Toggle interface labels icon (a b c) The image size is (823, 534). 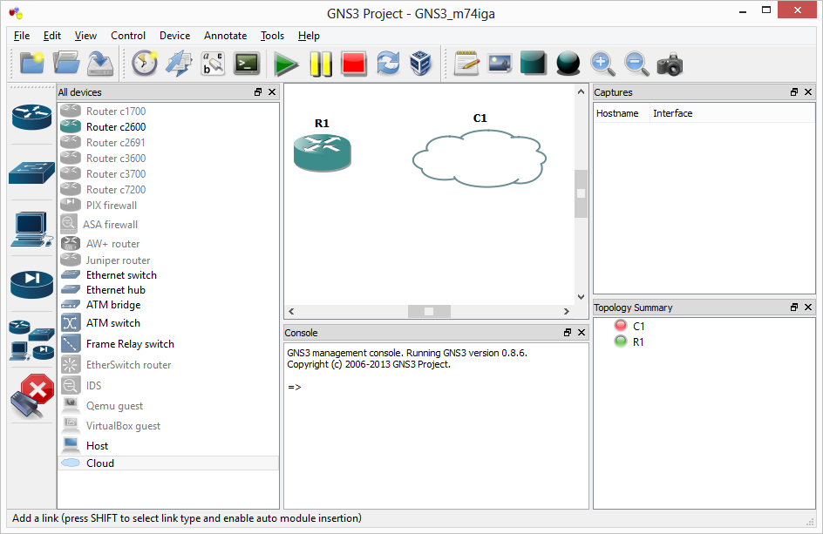[213, 64]
